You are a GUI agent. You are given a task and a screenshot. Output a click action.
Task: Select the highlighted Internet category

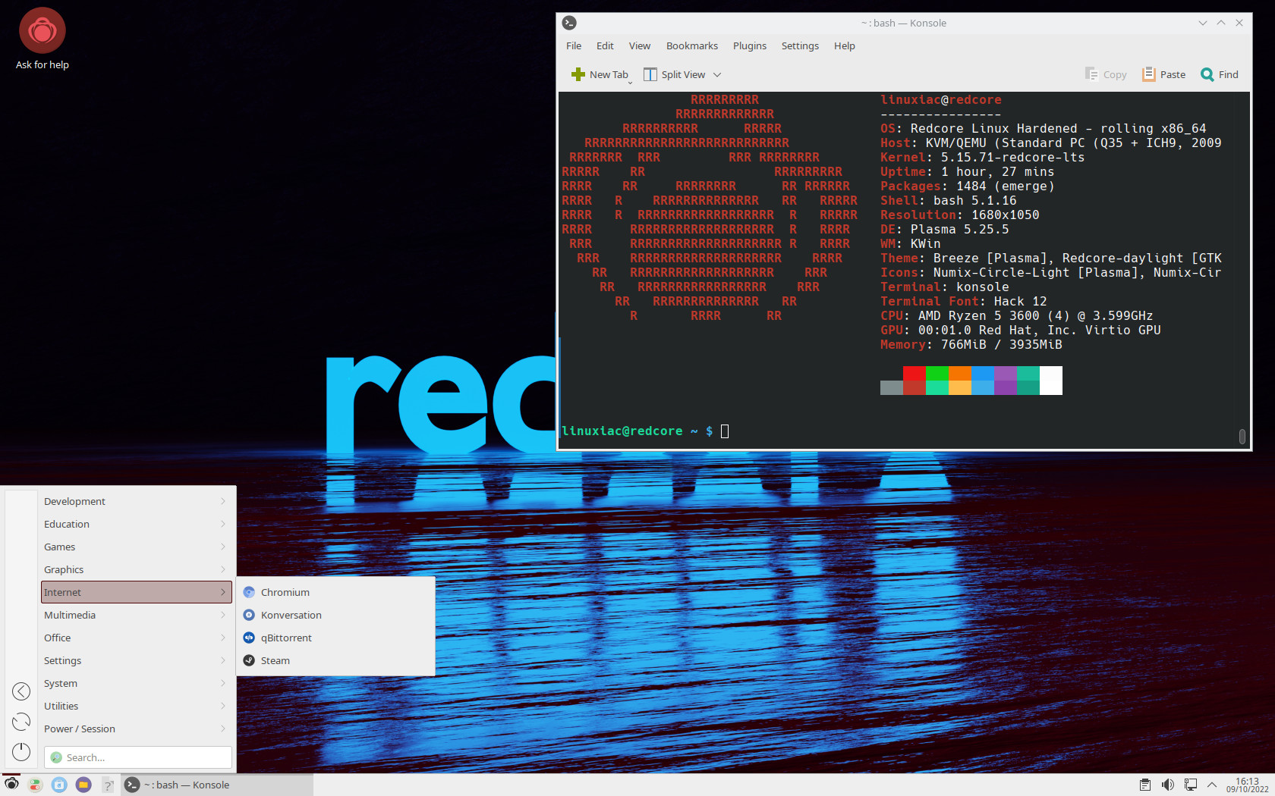pyautogui.click(x=136, y=592)
